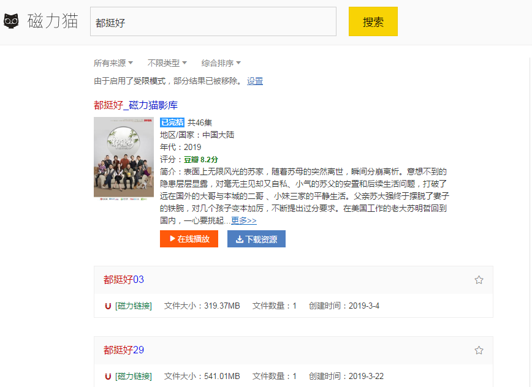The height and width of the screenshot is (387, 532).
Task: Open the 综合排序 sorting dropdown
Action: point(221,63)
